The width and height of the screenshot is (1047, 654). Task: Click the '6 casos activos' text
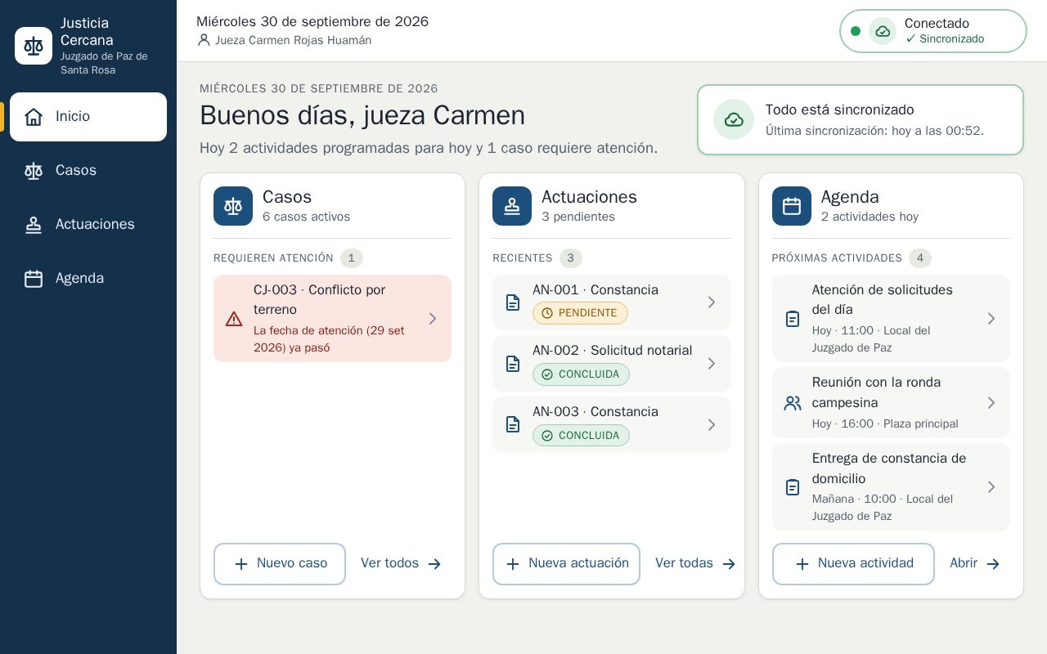(x=306, y=217)
